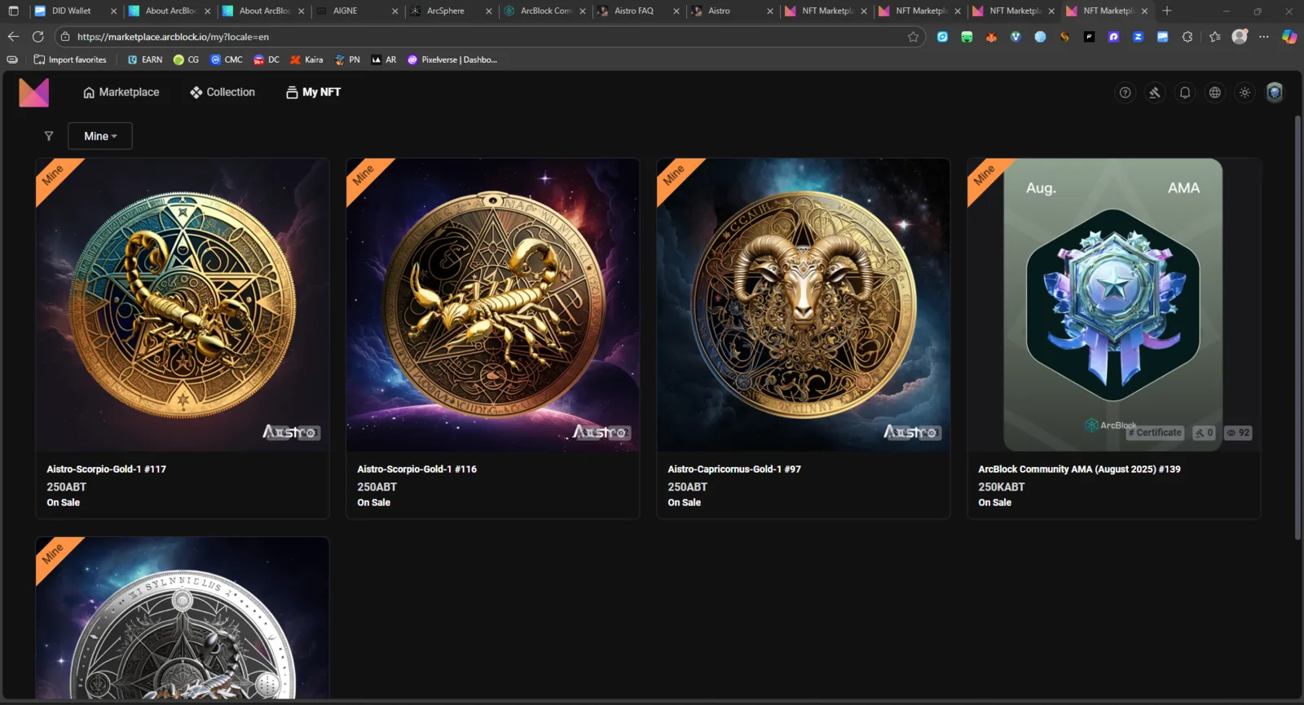Reload the page with the refresh icon
The width and height of the screenshot is (1304, 705).
37,37
